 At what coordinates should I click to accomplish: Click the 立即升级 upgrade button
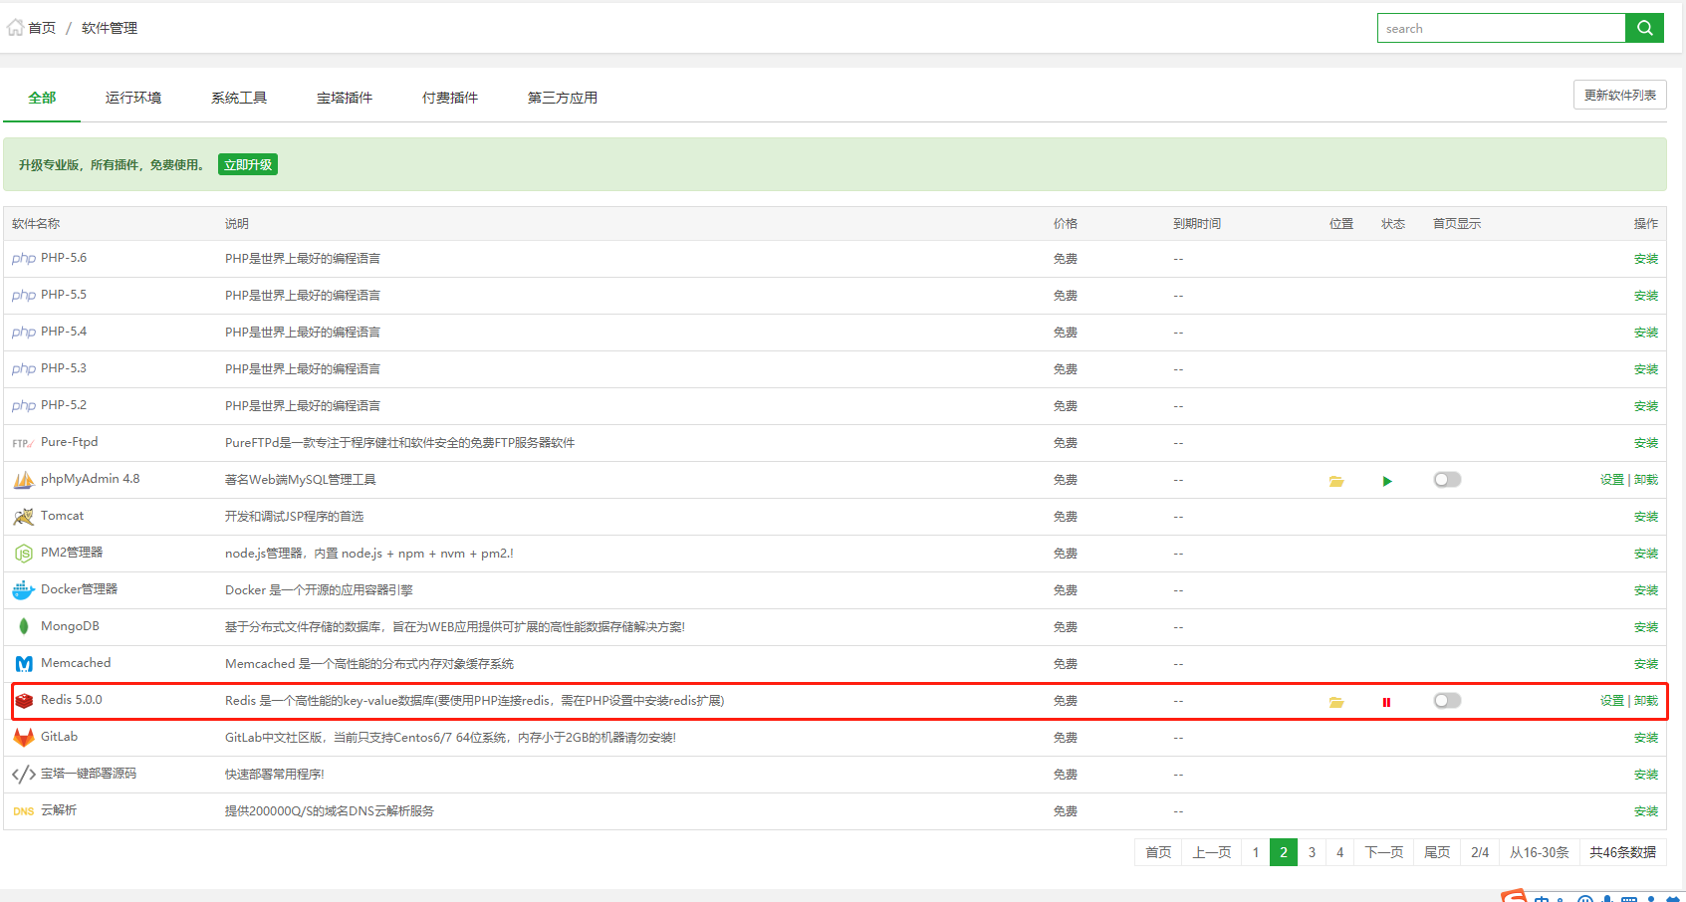(x=248, y=164)
